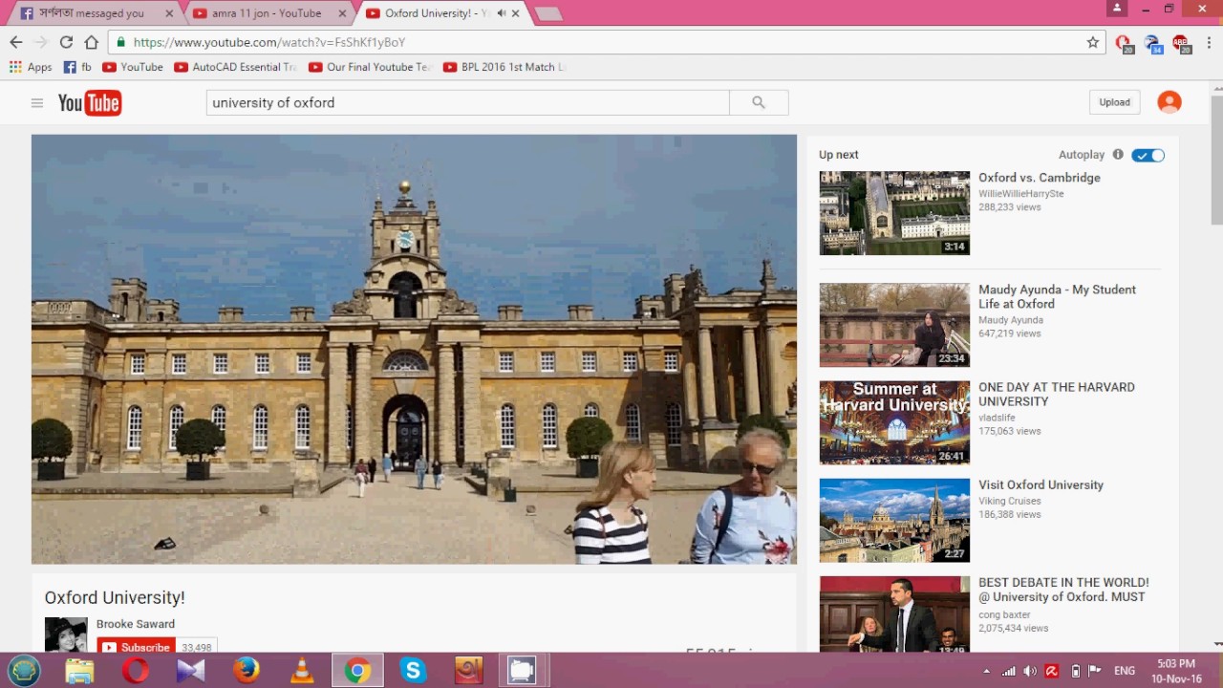Switch to the 'amra 11 jon - YouTube' tab
Viewport: 1223px width, 688px height.
click(267, 13)
